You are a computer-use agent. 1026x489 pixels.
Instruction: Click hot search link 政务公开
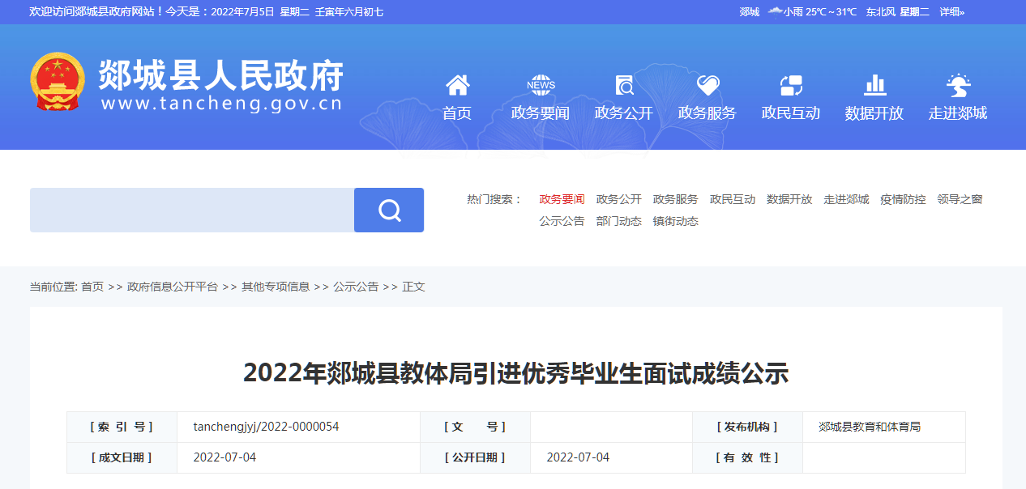pyautogui.click(x=619, y=199)
